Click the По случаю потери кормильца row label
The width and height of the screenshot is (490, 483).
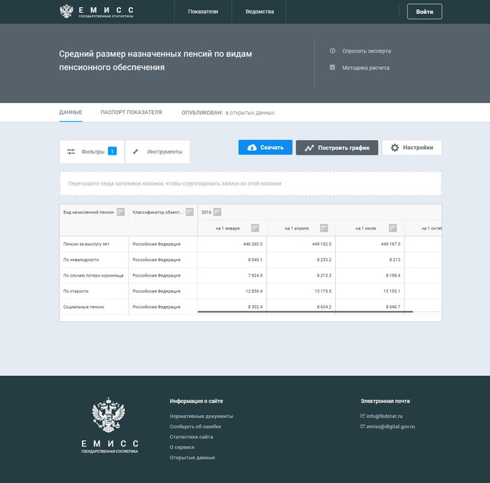point(93,275)
